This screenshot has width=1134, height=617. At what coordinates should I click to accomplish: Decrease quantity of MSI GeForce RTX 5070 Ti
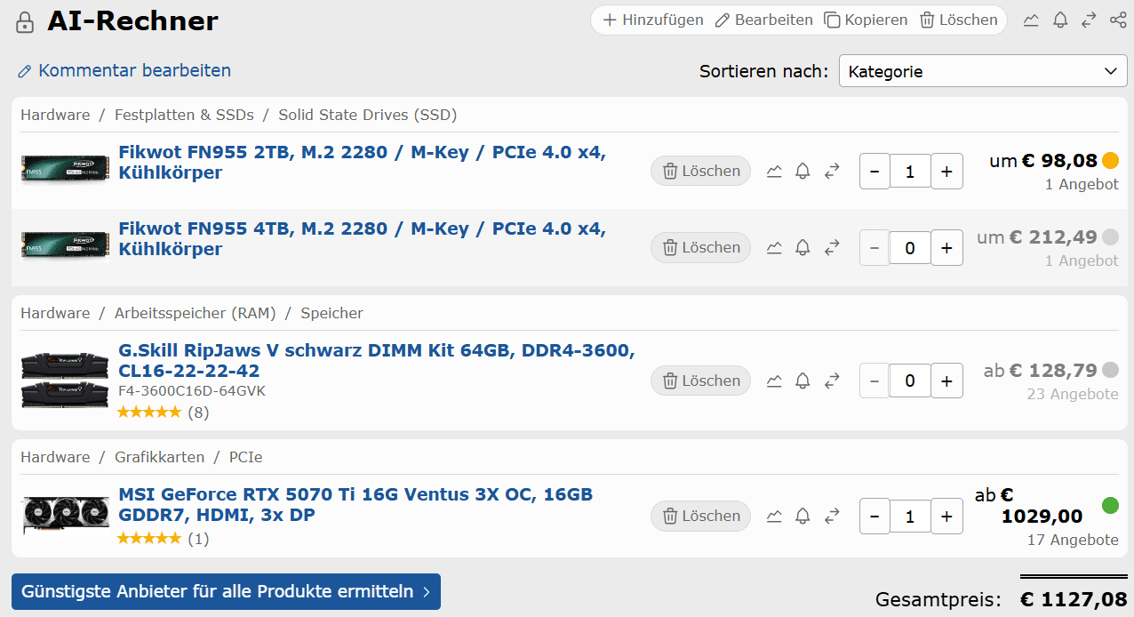pyautogui.click(x=874, y=517)
